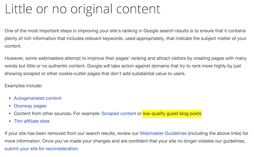Follow the Doorway pages link

(x=30, y=106)
